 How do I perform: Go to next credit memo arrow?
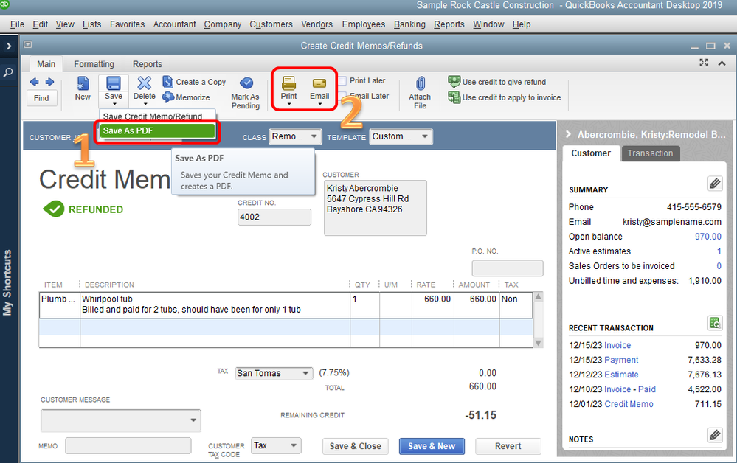pos(50,82)
